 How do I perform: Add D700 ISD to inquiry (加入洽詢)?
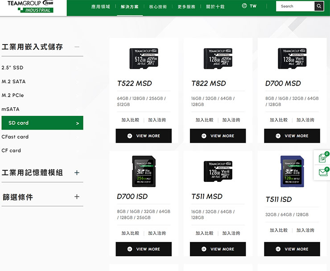[x=157, y=233]
